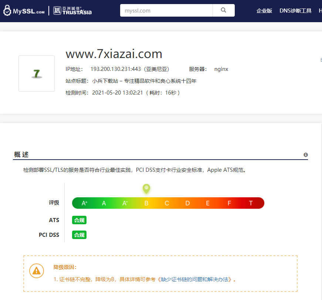Open the DNS诊断工具 menu
This screenshot has width=322, height=300.
(x=296, y=10)
